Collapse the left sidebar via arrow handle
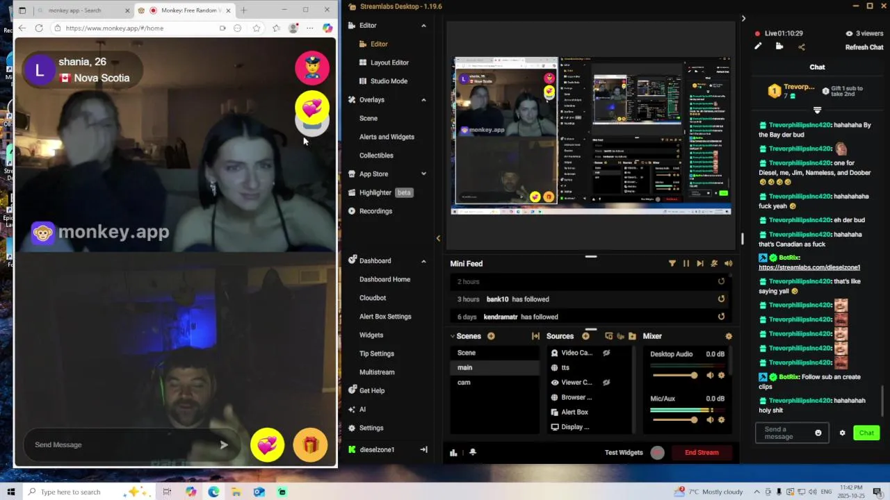 pos(438,238)
